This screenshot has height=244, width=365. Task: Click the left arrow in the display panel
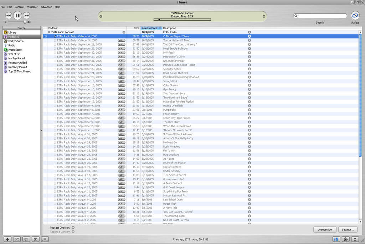coord(101,16)
